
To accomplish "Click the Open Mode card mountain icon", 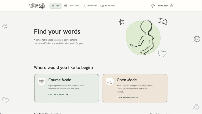I will [x=110, y=81].
